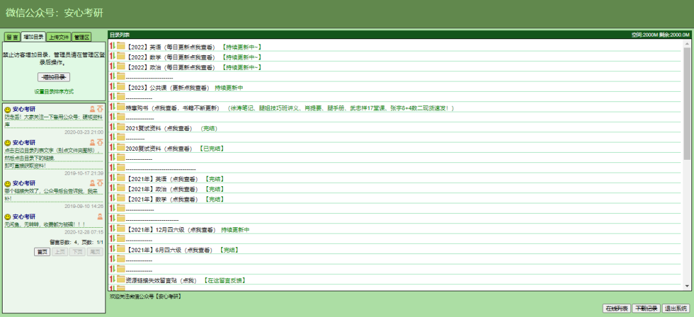
Task: Click the 下页 pagination button
Action: click(x=78, y=252)
